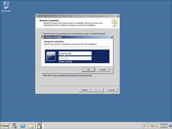Click the Active Directory book icon in wizard header

click(114, 23)
